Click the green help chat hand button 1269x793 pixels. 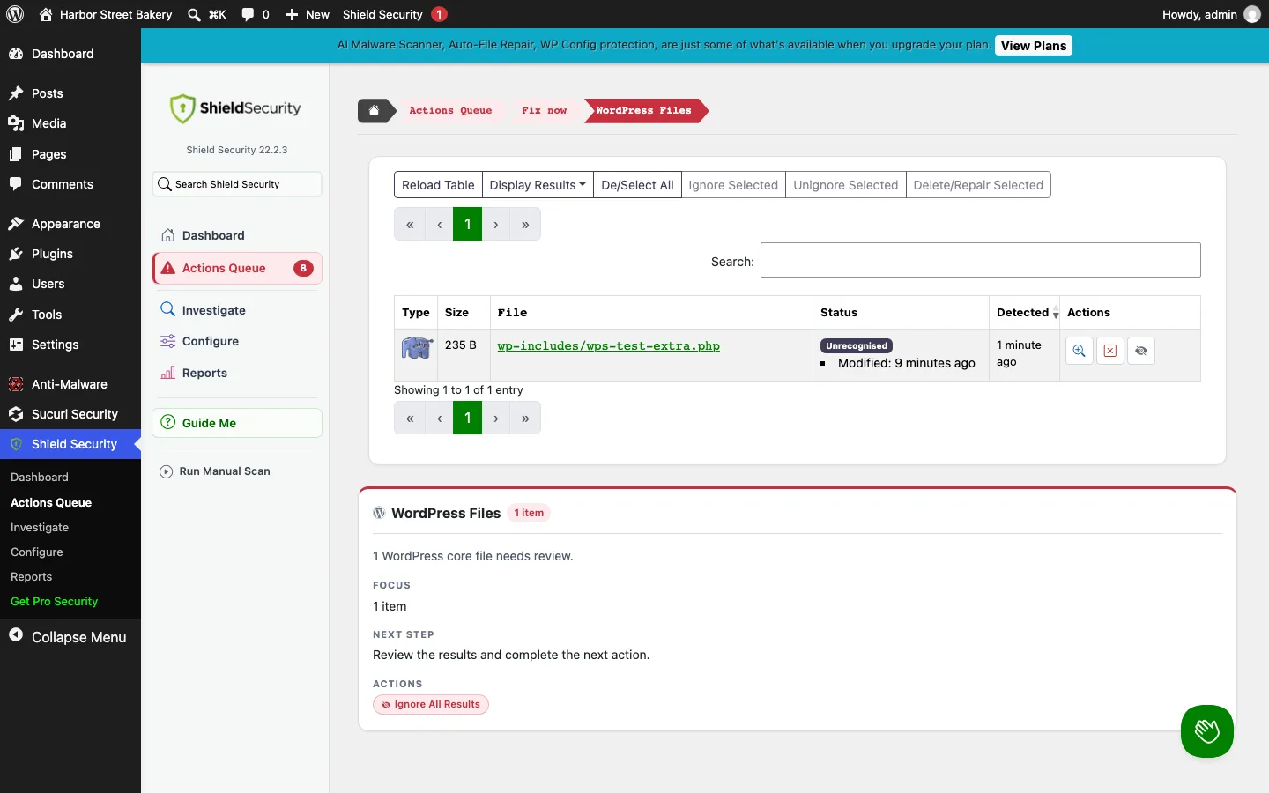[1206, 730]
